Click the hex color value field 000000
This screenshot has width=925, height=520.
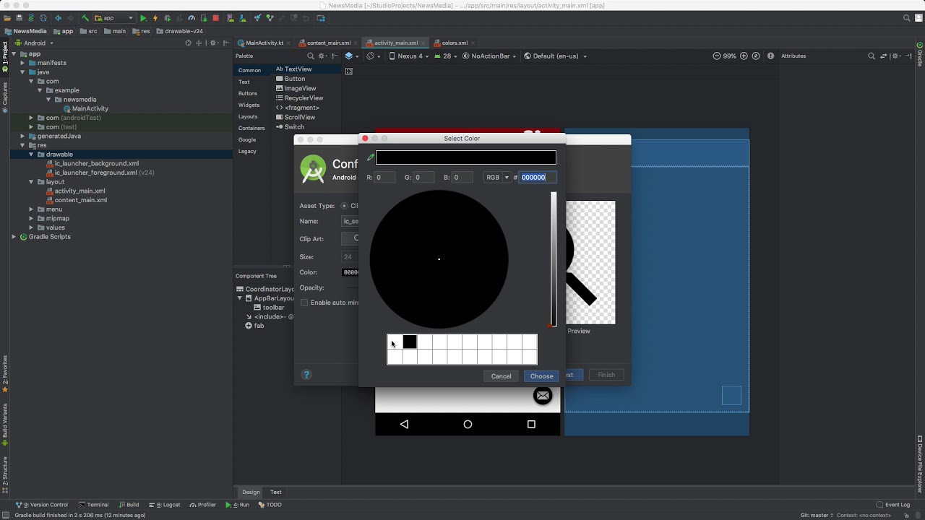point(538,177)
